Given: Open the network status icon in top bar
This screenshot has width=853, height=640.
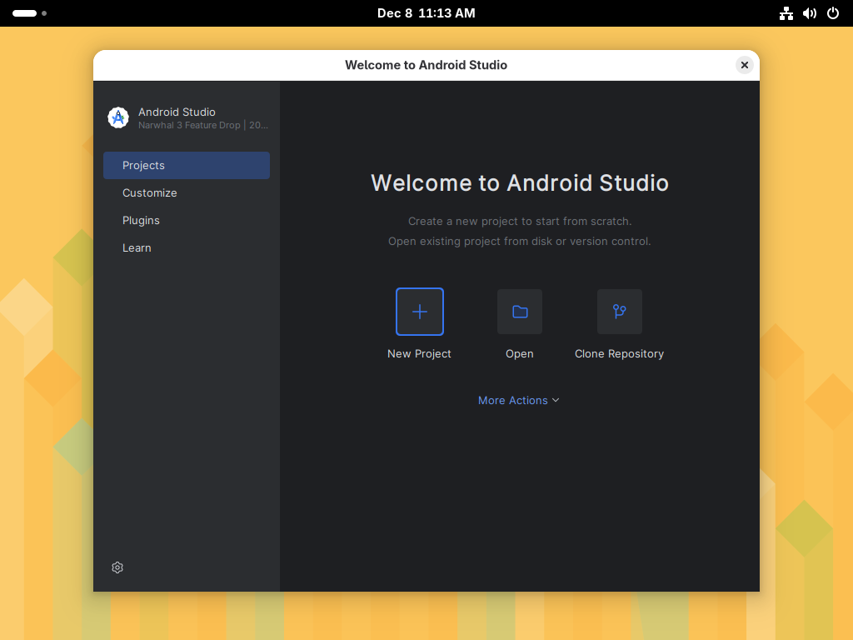Looking at the screenshot, I should click(786, 13).
